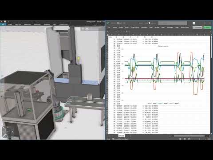The image size is (213, 160).
Task: Click the Save icon in the simulation app
Action: (x=5, y=21)
